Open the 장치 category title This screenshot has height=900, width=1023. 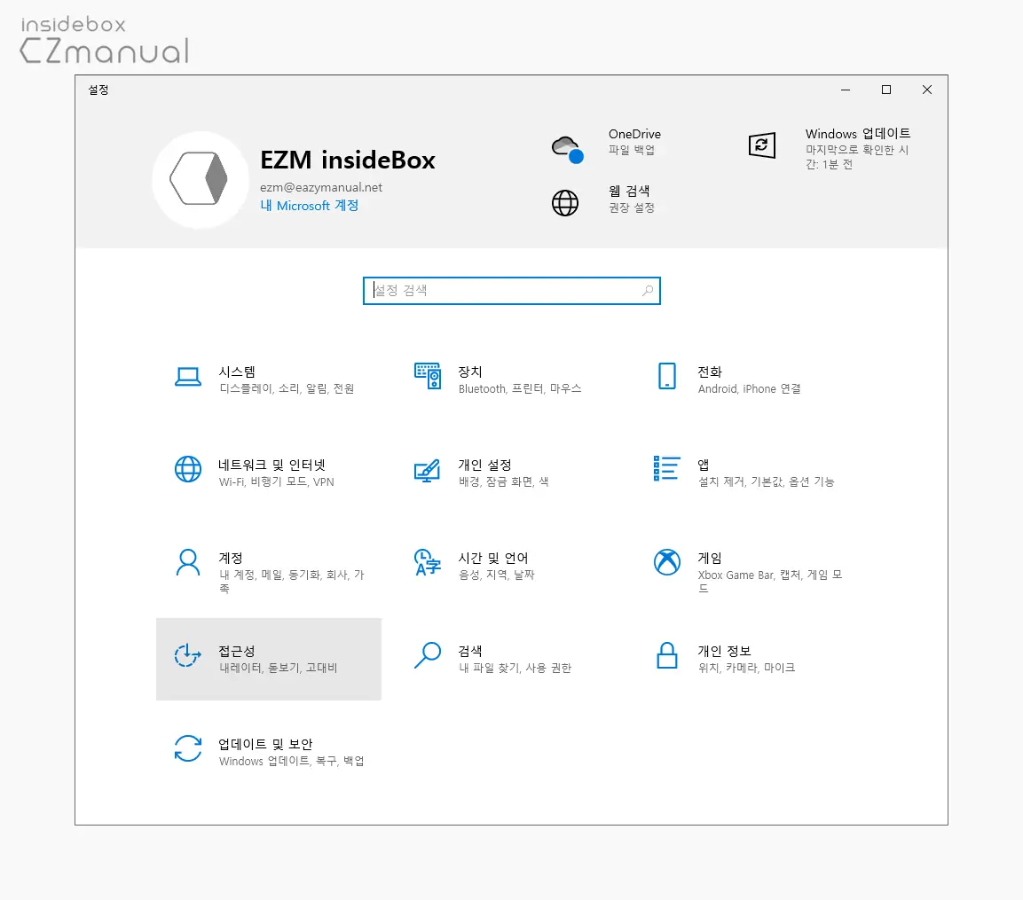click(469, 372)
